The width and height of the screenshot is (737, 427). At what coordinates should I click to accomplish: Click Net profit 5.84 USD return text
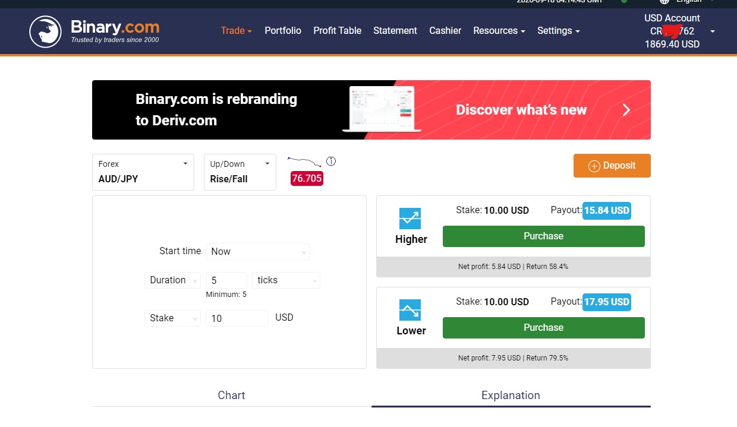[513, 267]
